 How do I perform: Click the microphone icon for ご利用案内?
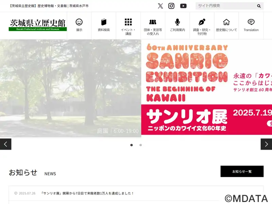[x=177, y=22]
